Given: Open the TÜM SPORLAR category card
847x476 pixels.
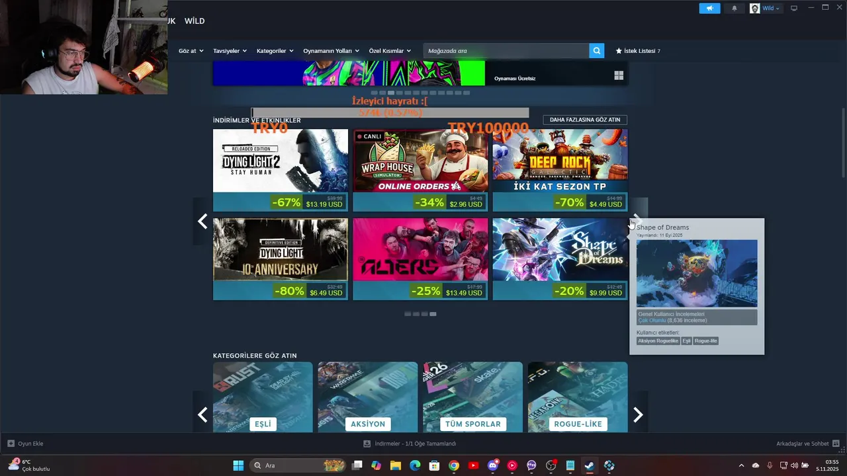Looking at the screenshot, I should click(x=472, y=397).
